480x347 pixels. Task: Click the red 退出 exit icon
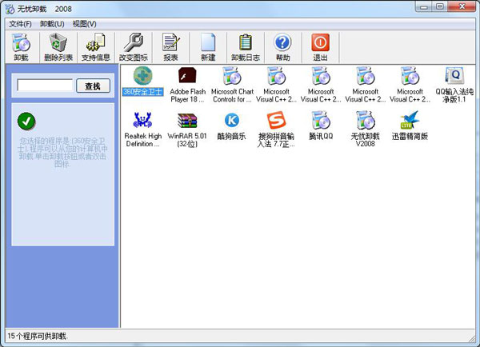tap(320, 47)
